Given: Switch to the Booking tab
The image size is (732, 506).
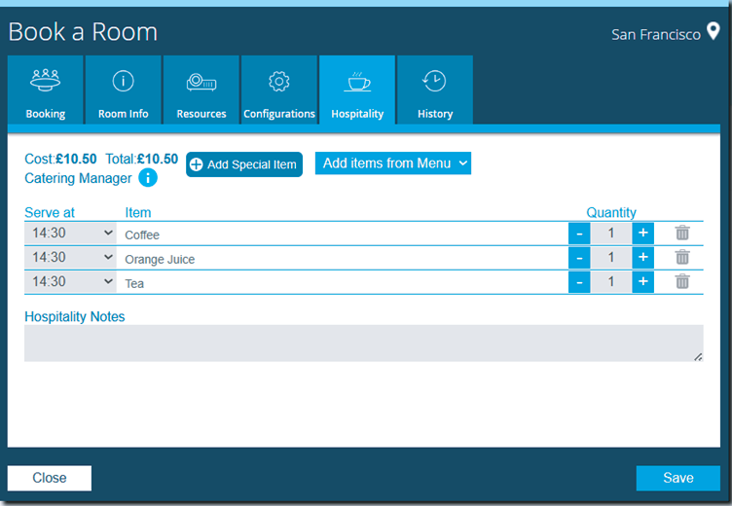Looking at the screenshot, I should 45,91.
